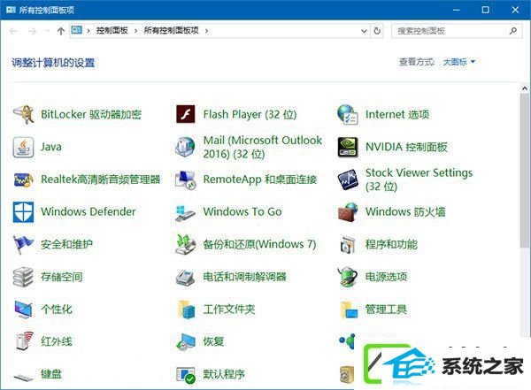Open the 电源选项 text label
Image resolution: width=531 pixels, height=390 pixels.
pos(386,277)
